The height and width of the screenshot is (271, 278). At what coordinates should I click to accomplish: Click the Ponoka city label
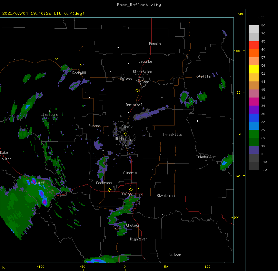155,44
